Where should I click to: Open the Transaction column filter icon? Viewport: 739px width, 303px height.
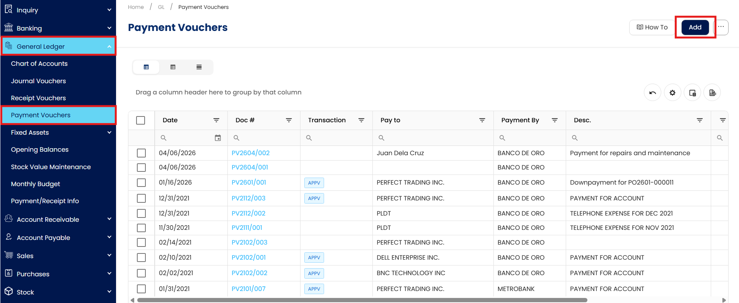tap(362, 120)
